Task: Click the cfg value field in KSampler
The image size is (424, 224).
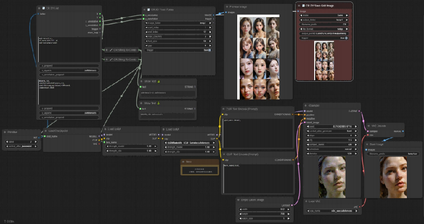Action: click(332, 140)
